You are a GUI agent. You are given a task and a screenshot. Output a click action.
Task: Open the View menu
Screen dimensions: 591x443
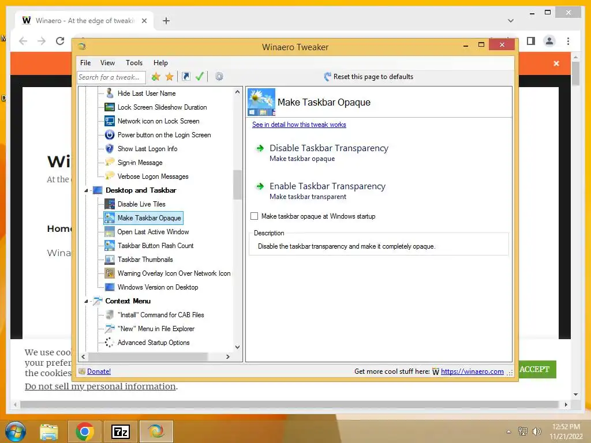(107, 63)
